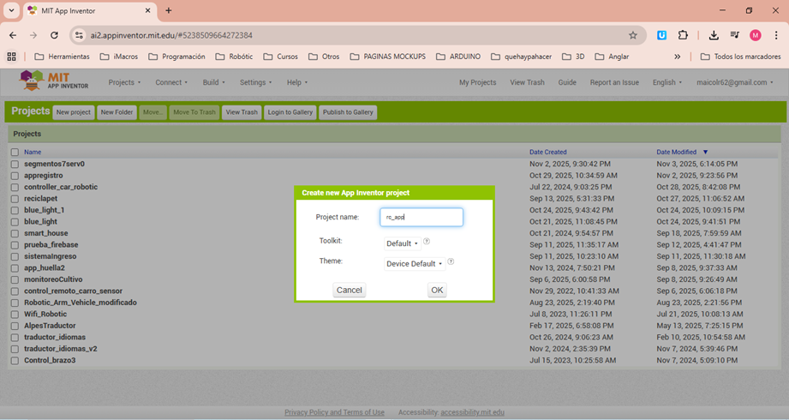Click the Project name text field
This screenshot has width=789, height=420.
421,218
